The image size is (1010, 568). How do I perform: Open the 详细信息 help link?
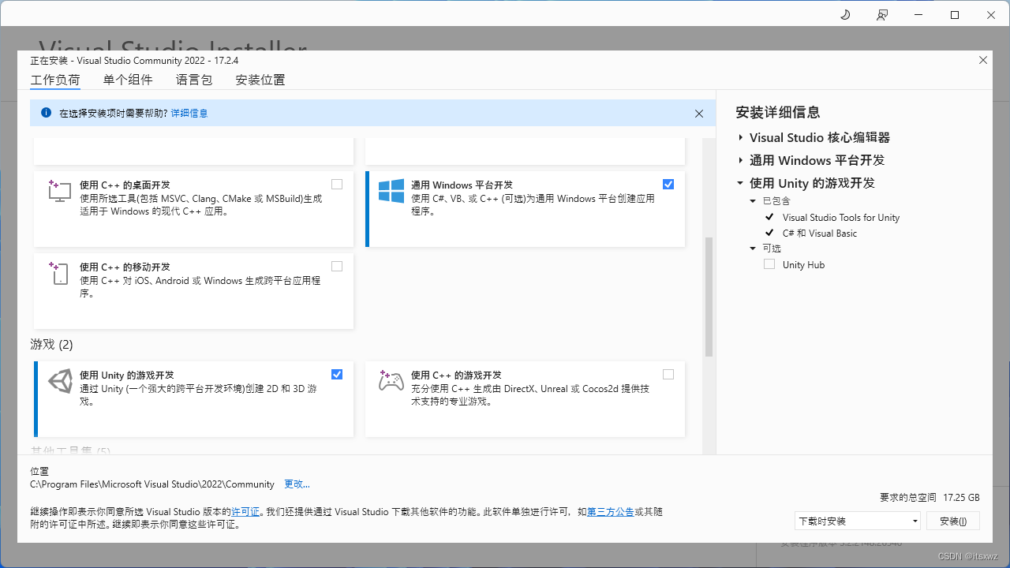[x=189, y=114]
